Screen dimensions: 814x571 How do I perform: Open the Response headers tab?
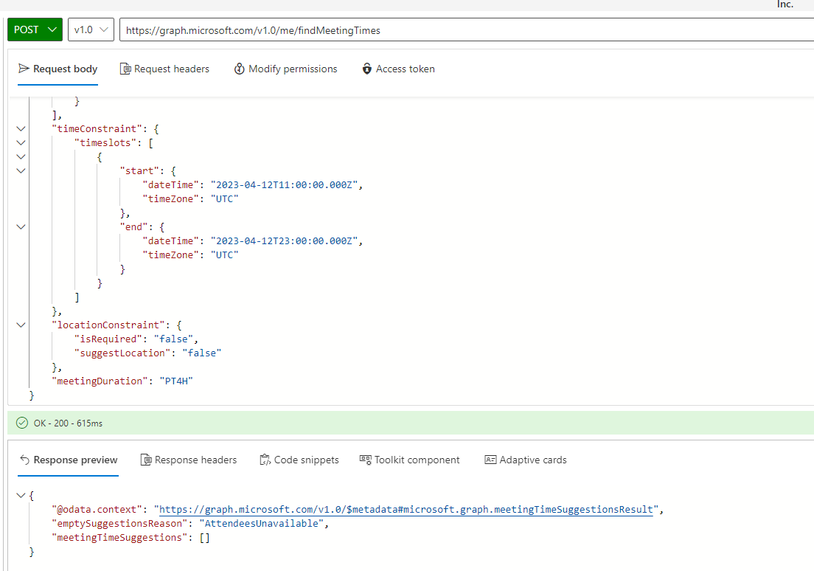tap(189, 460)
